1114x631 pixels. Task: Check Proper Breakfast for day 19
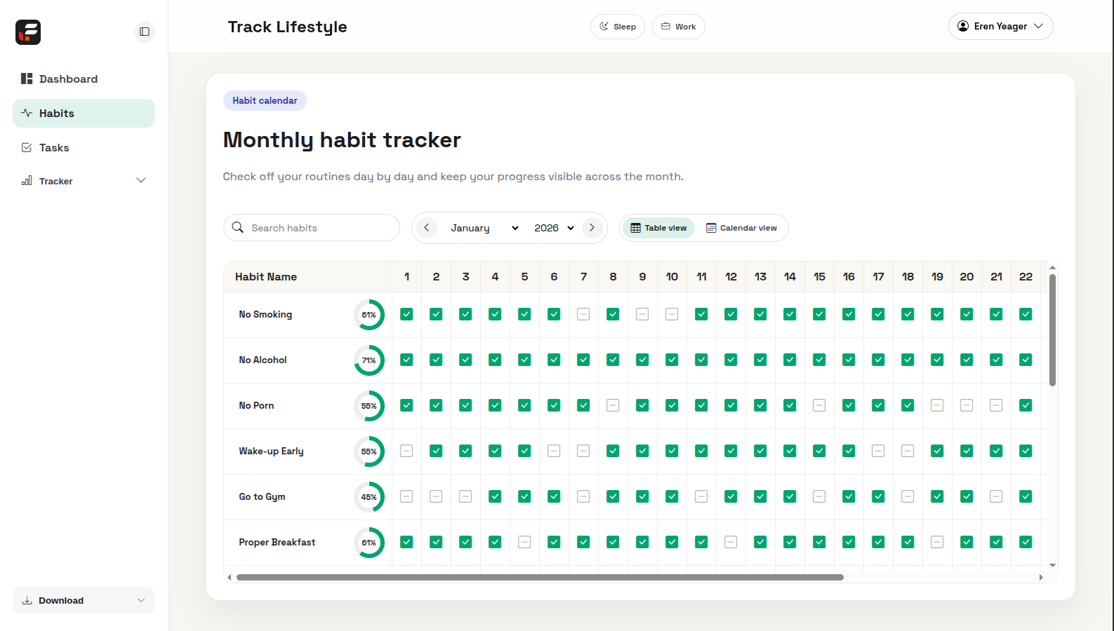pos(937,542)
